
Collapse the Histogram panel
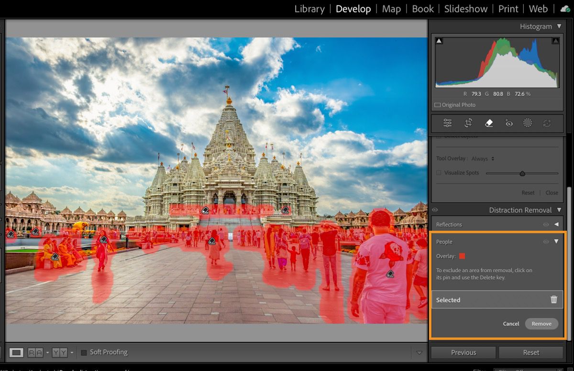[558, 26]
